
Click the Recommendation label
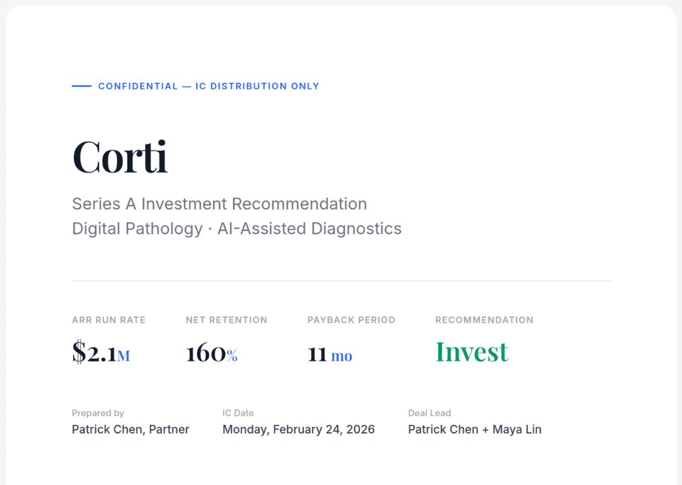(484, 320)
